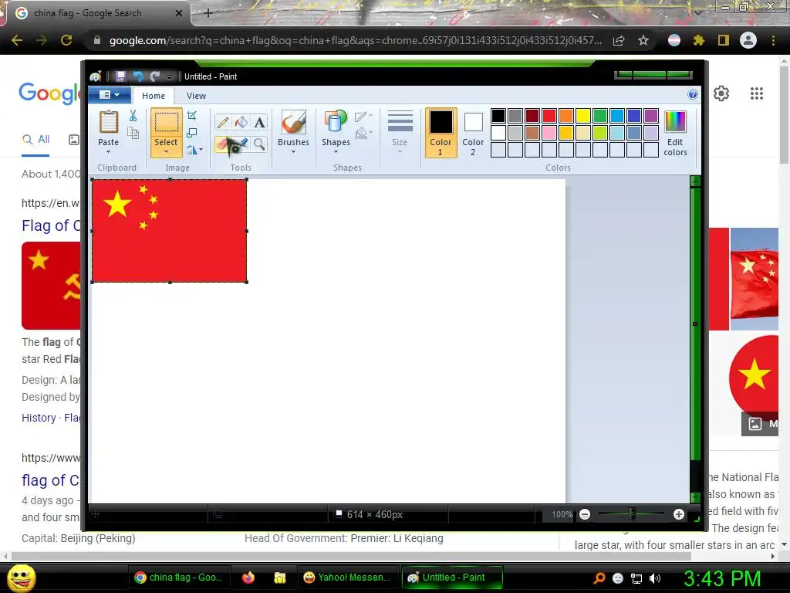
Task: Click the Paint zoom slider handle
Action: click(x=632, y=514)
